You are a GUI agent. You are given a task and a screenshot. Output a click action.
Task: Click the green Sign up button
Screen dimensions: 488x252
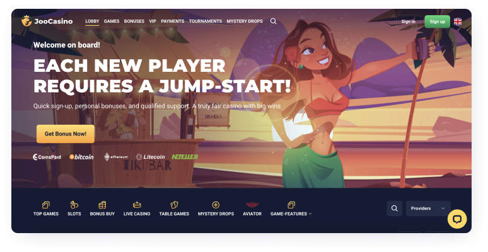438,21
